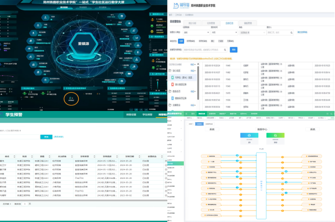This screenshot has height=222, width=335.
Task: Switch to the 预警设置 tab
Action: pos(131,115)
